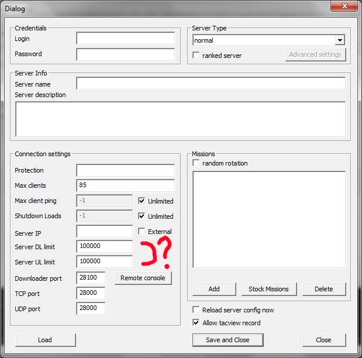
Task: Enable the ranked server checkbox
Action: point(196,56)
